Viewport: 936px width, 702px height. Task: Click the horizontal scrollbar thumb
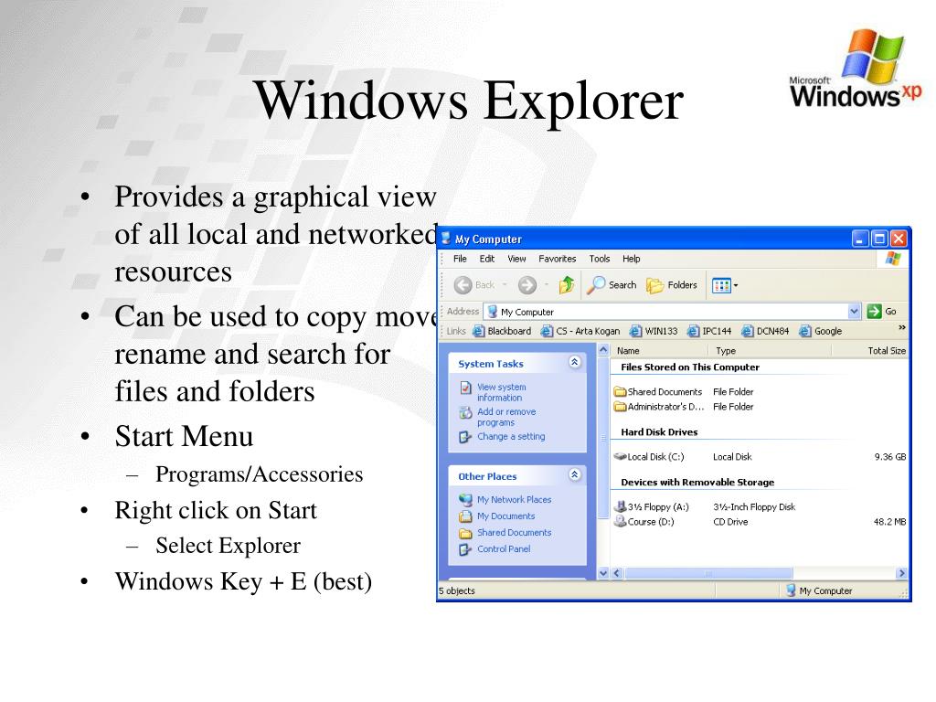coord(708,574)
